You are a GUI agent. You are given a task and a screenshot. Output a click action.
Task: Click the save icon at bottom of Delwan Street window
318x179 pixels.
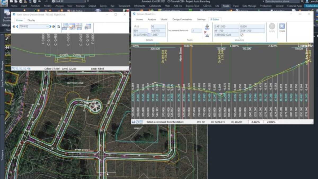click(x=133, y=121)
